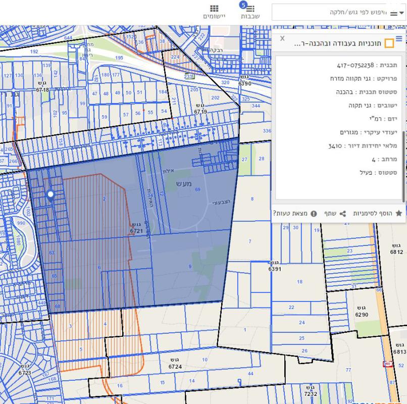Click הוסף לסימניות add to bookmarks
The width and height of the screenshot is (407, 404).
[x=373, y=214]
